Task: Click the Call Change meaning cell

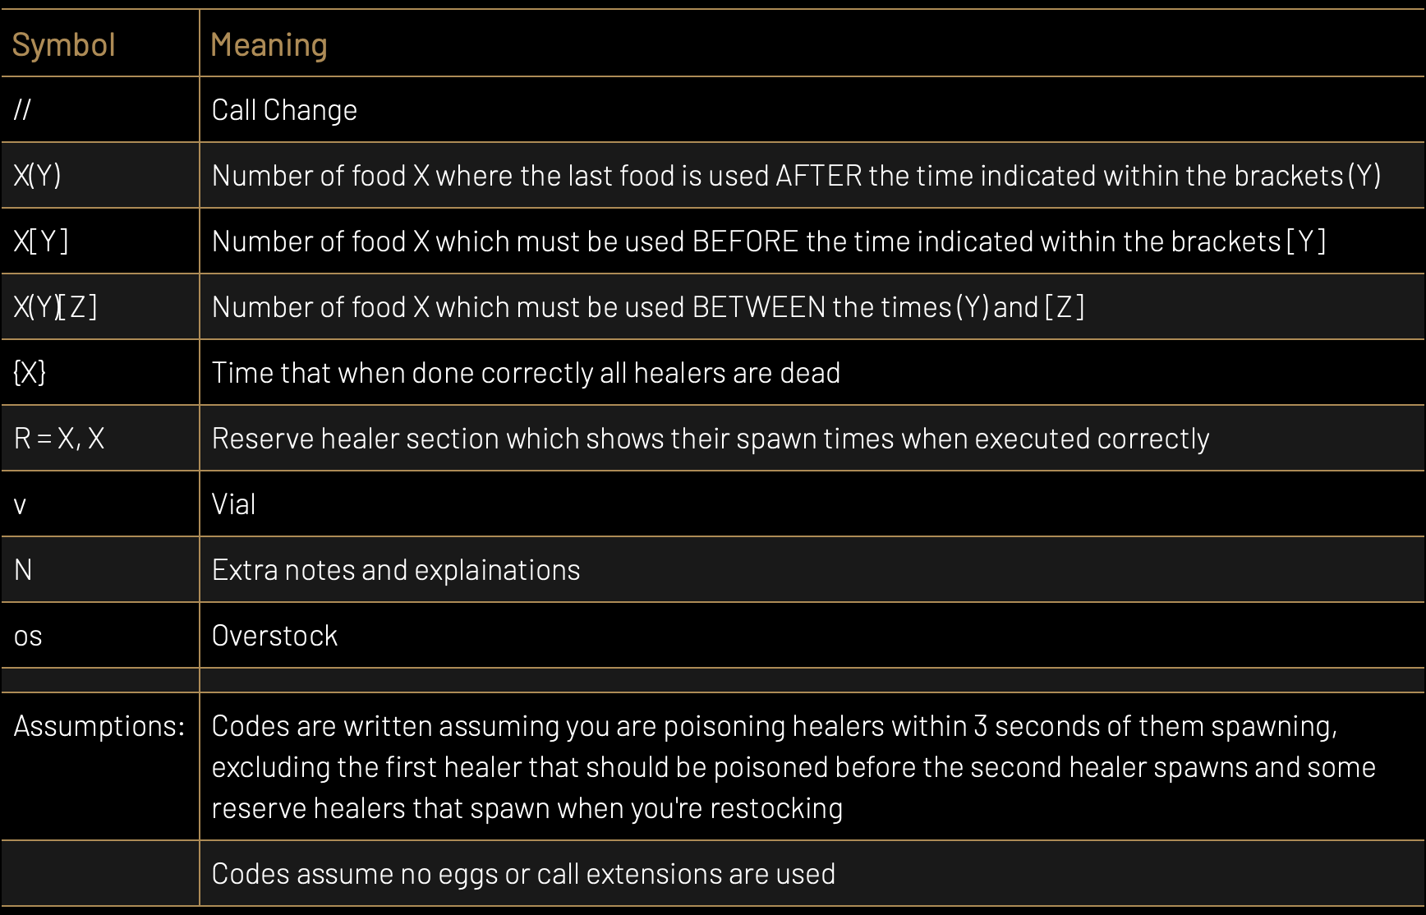Action: (x=284, y=110)
